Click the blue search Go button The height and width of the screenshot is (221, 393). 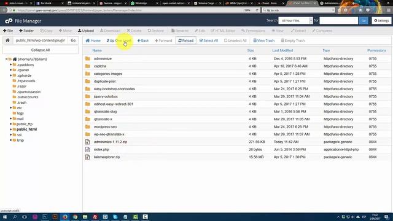[x=364, y=20]
